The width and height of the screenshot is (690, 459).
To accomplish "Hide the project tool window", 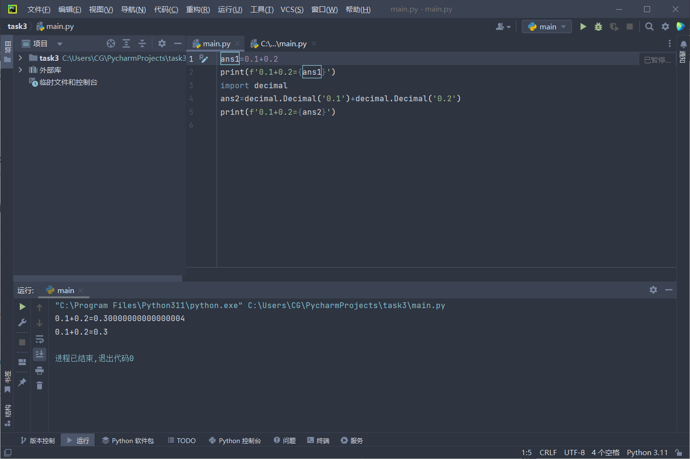I will 177,43.
